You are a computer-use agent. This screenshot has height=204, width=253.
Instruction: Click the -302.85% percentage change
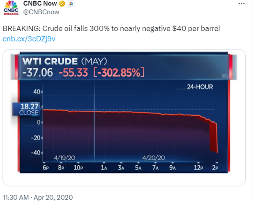tap(119, 72)
